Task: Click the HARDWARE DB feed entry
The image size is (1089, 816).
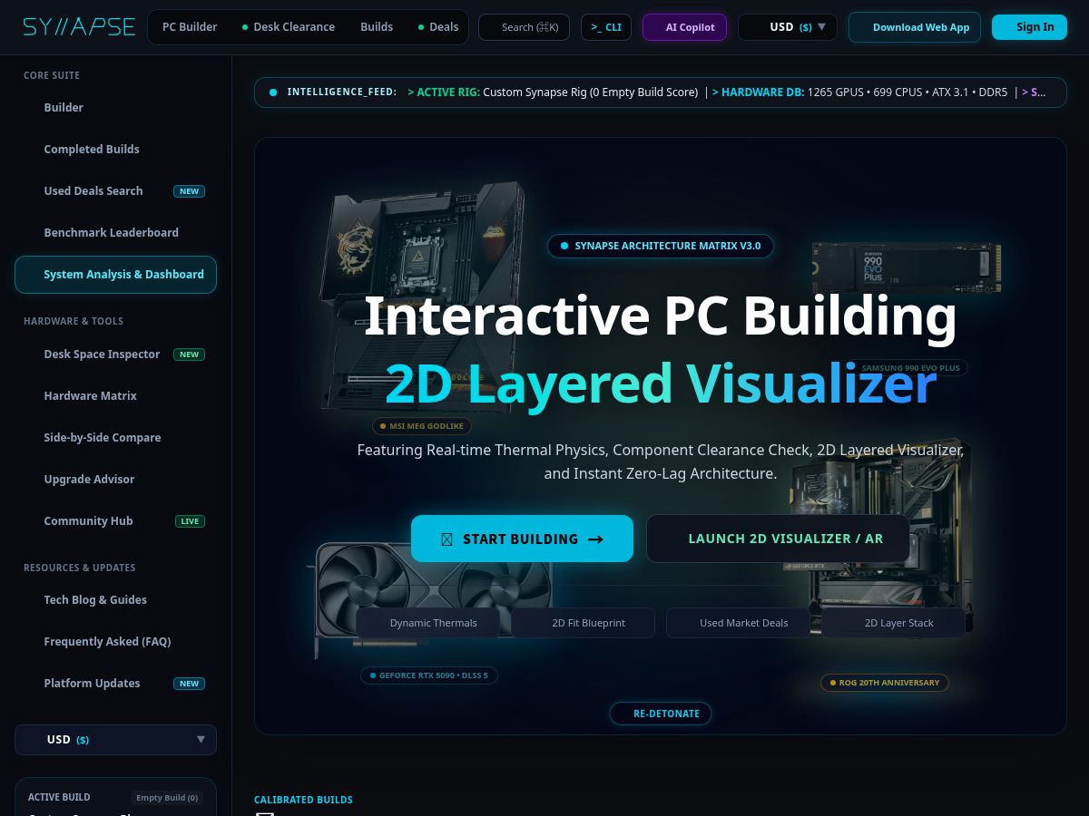Action: coord(859,92)
